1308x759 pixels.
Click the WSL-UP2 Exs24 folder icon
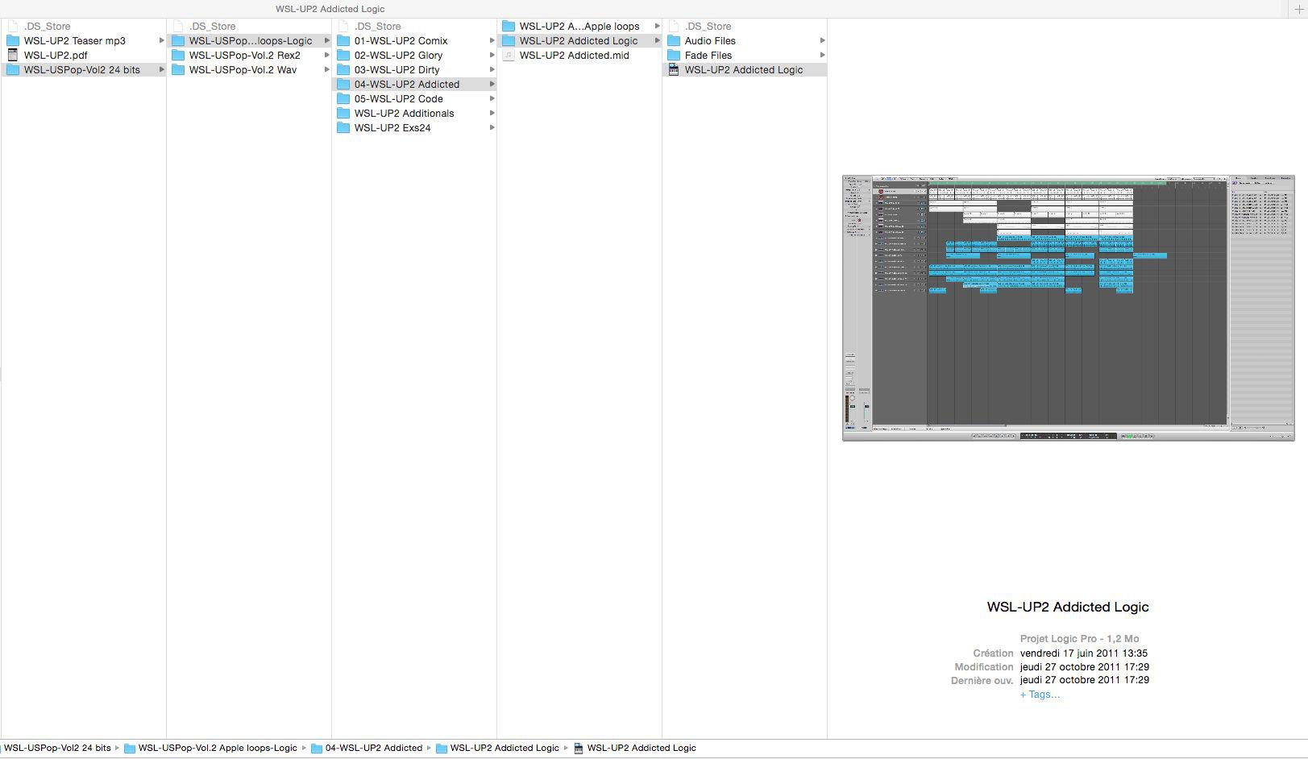tap(343, 127)
